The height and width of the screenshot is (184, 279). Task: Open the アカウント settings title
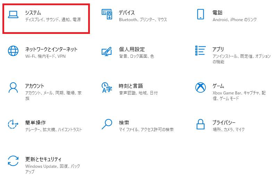(34, 86)
